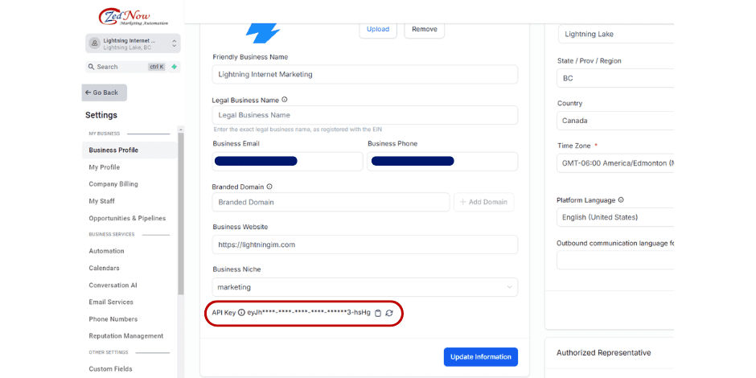This screenshot has width=756, height=378.
Task: Click the API Key info icon
Action: (x=241, y=313)
